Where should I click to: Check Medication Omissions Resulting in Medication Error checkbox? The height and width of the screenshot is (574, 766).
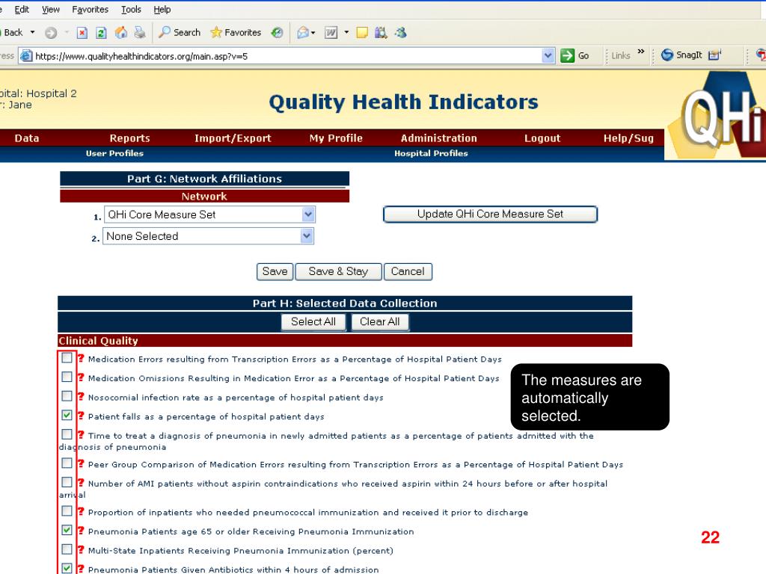pyautogui.click(x=67, y=377)
